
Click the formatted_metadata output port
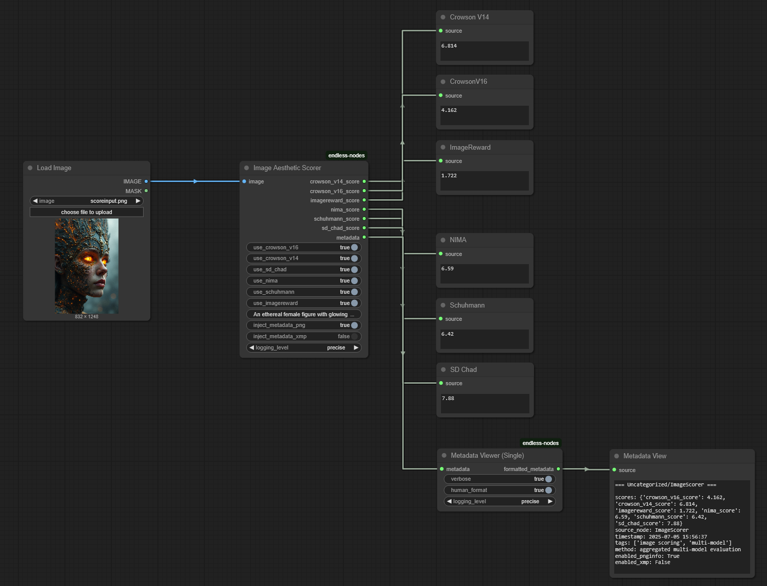coord(558,469)
